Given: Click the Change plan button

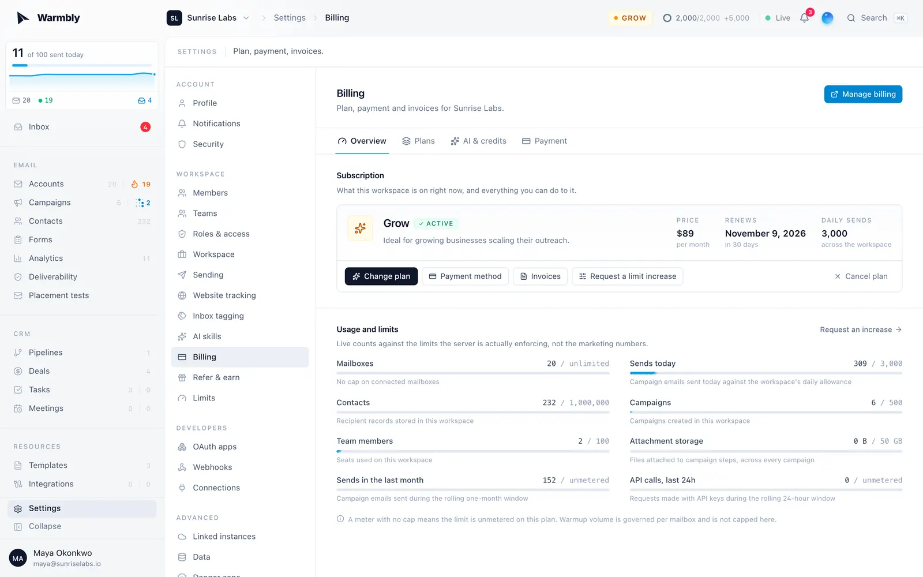Looking at the screenshot, I should tap(381, 276).
